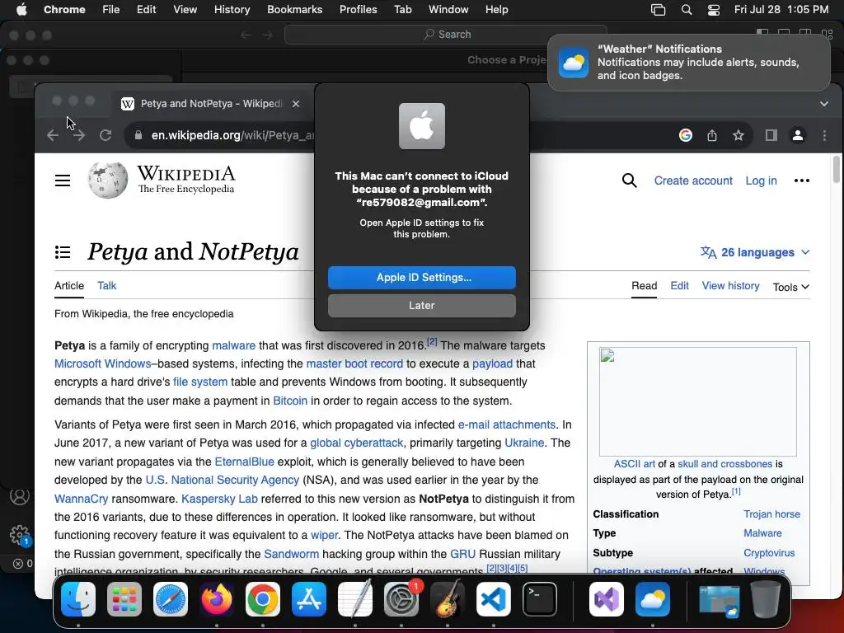Screen dimensions: 844x633
Task: Open the Edit tab
Action: (679, 285)
